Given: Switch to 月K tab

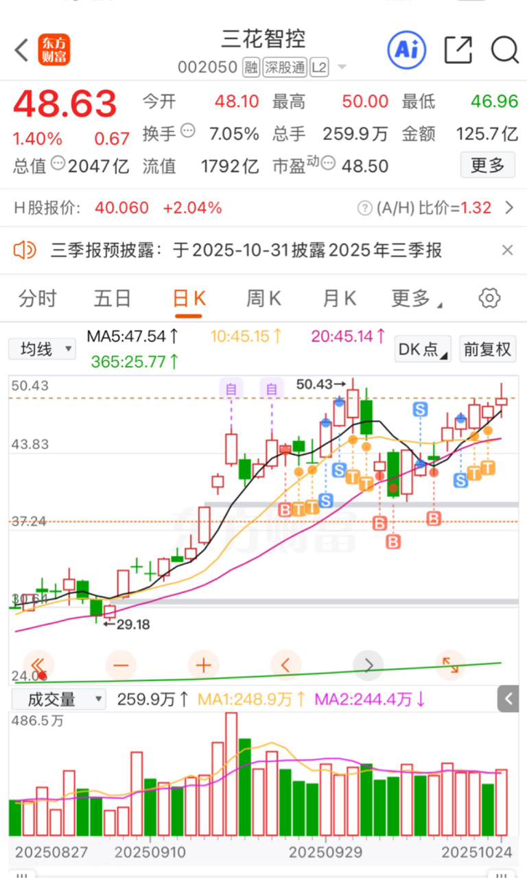Looking at the screenshot, I should point(340,299).
